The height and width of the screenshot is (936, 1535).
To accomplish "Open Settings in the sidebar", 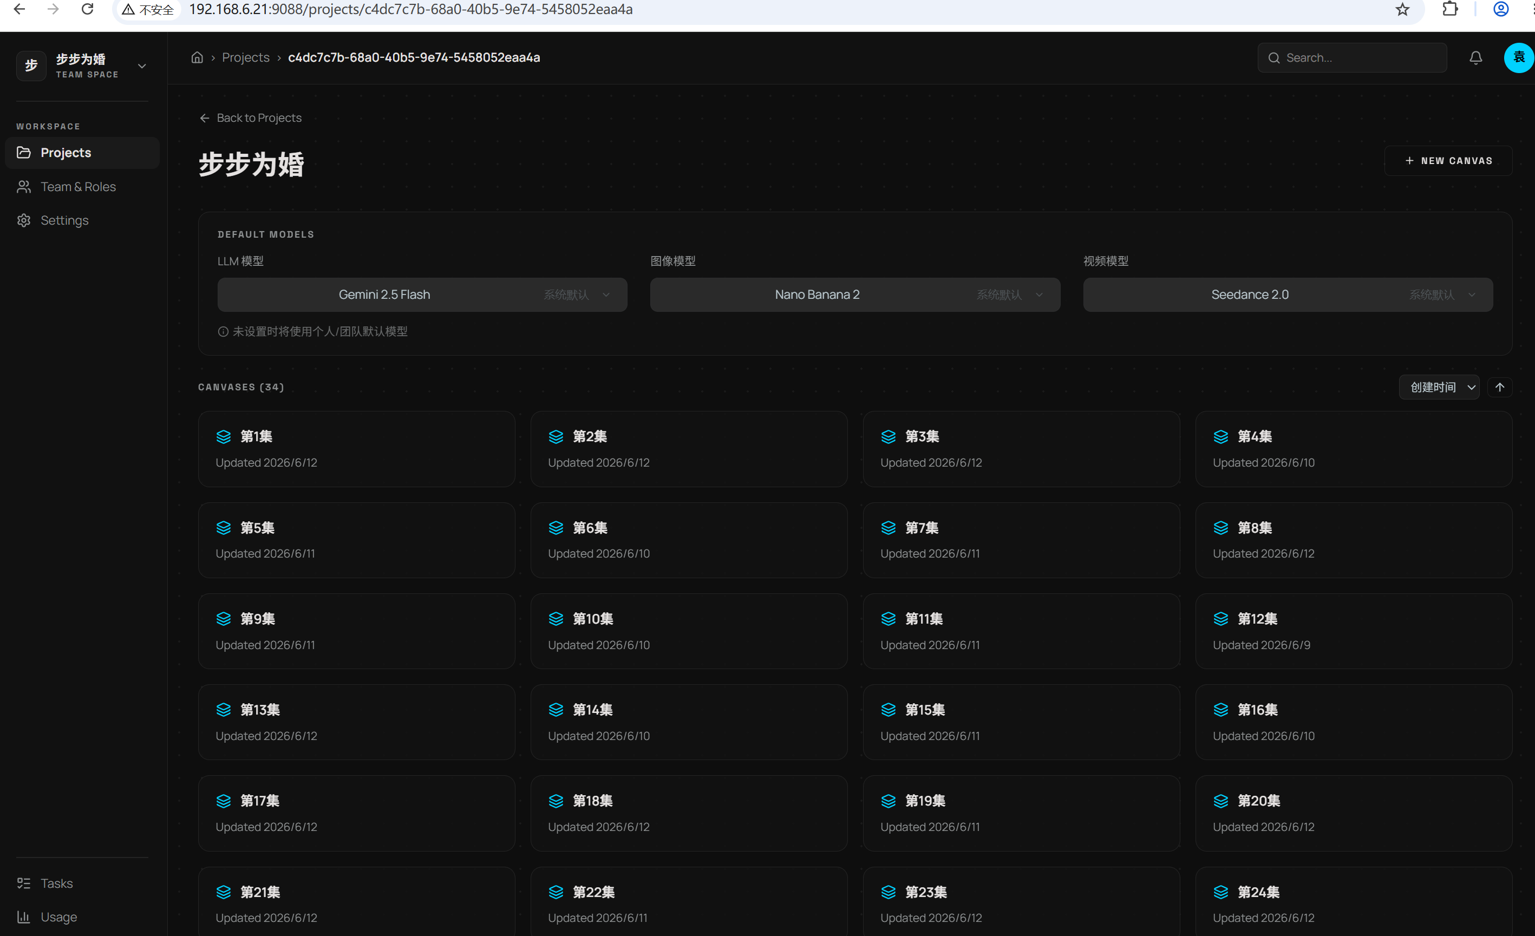I will click(82, 220).
